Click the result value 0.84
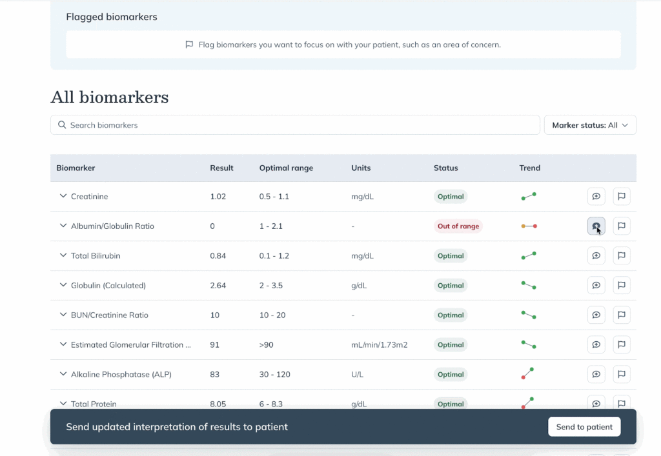This screenshot has width=661, height=456. click(x=218, y=255)
